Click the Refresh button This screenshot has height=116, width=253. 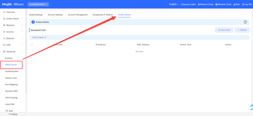(242, 30)
